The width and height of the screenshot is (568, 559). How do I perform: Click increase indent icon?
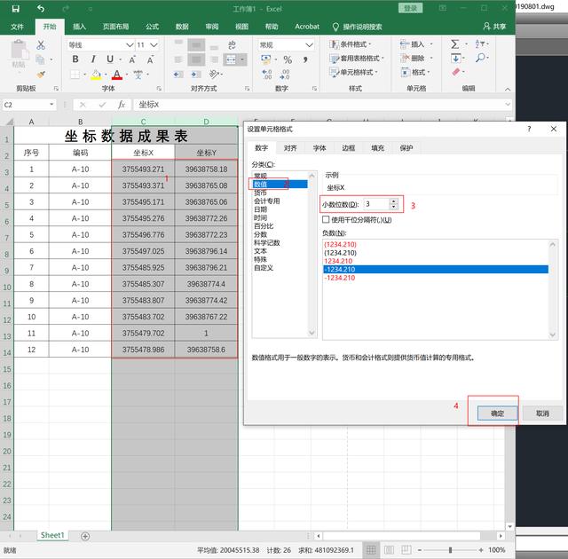pyautogui.click(x=196, y=75)
